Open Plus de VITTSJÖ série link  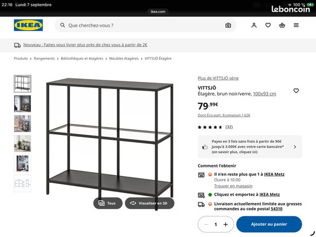point(218,78)
